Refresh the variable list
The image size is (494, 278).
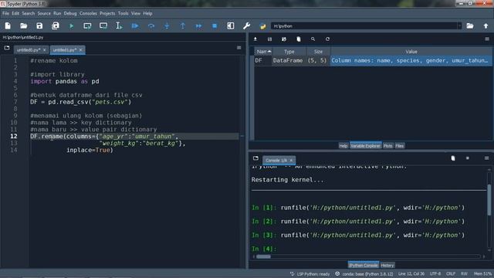click(x=327, y=39)
